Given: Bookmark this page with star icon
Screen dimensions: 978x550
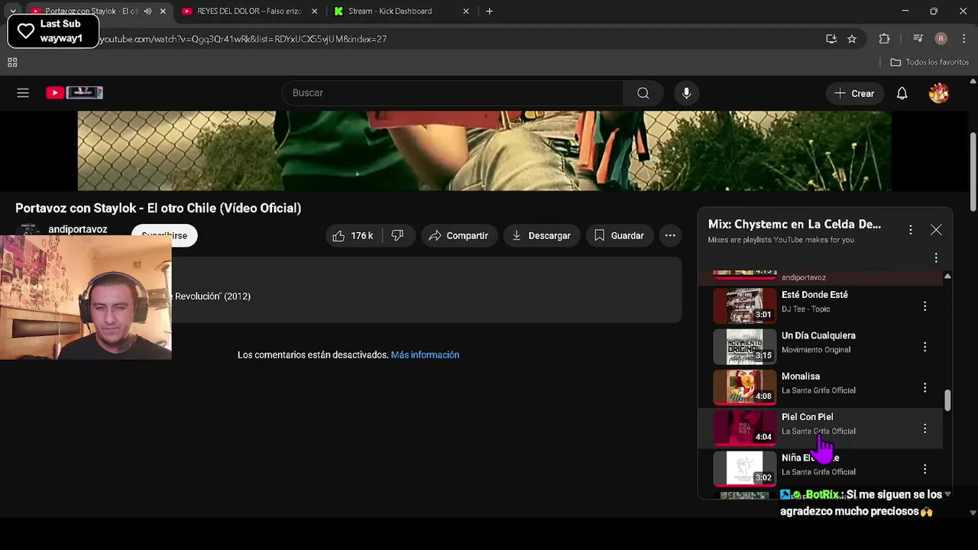Looking at the screenshot, I should click(x=852, y=39).
